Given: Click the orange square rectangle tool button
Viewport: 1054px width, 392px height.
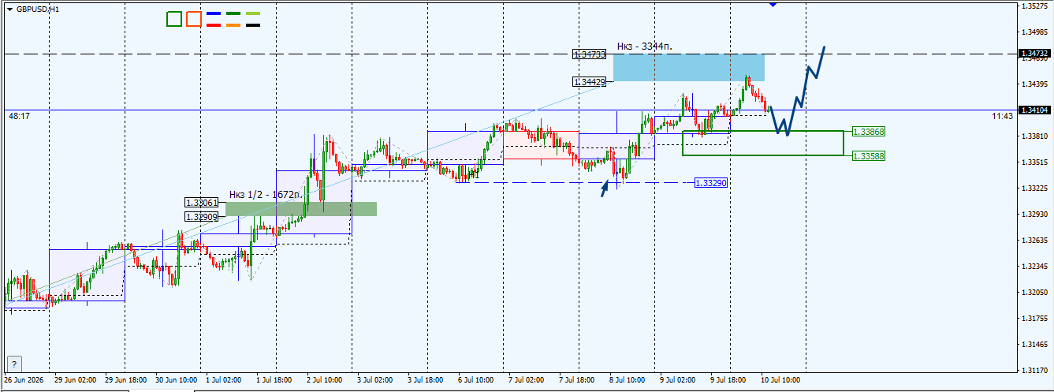Looking at the screenshot, I should 194,19.
